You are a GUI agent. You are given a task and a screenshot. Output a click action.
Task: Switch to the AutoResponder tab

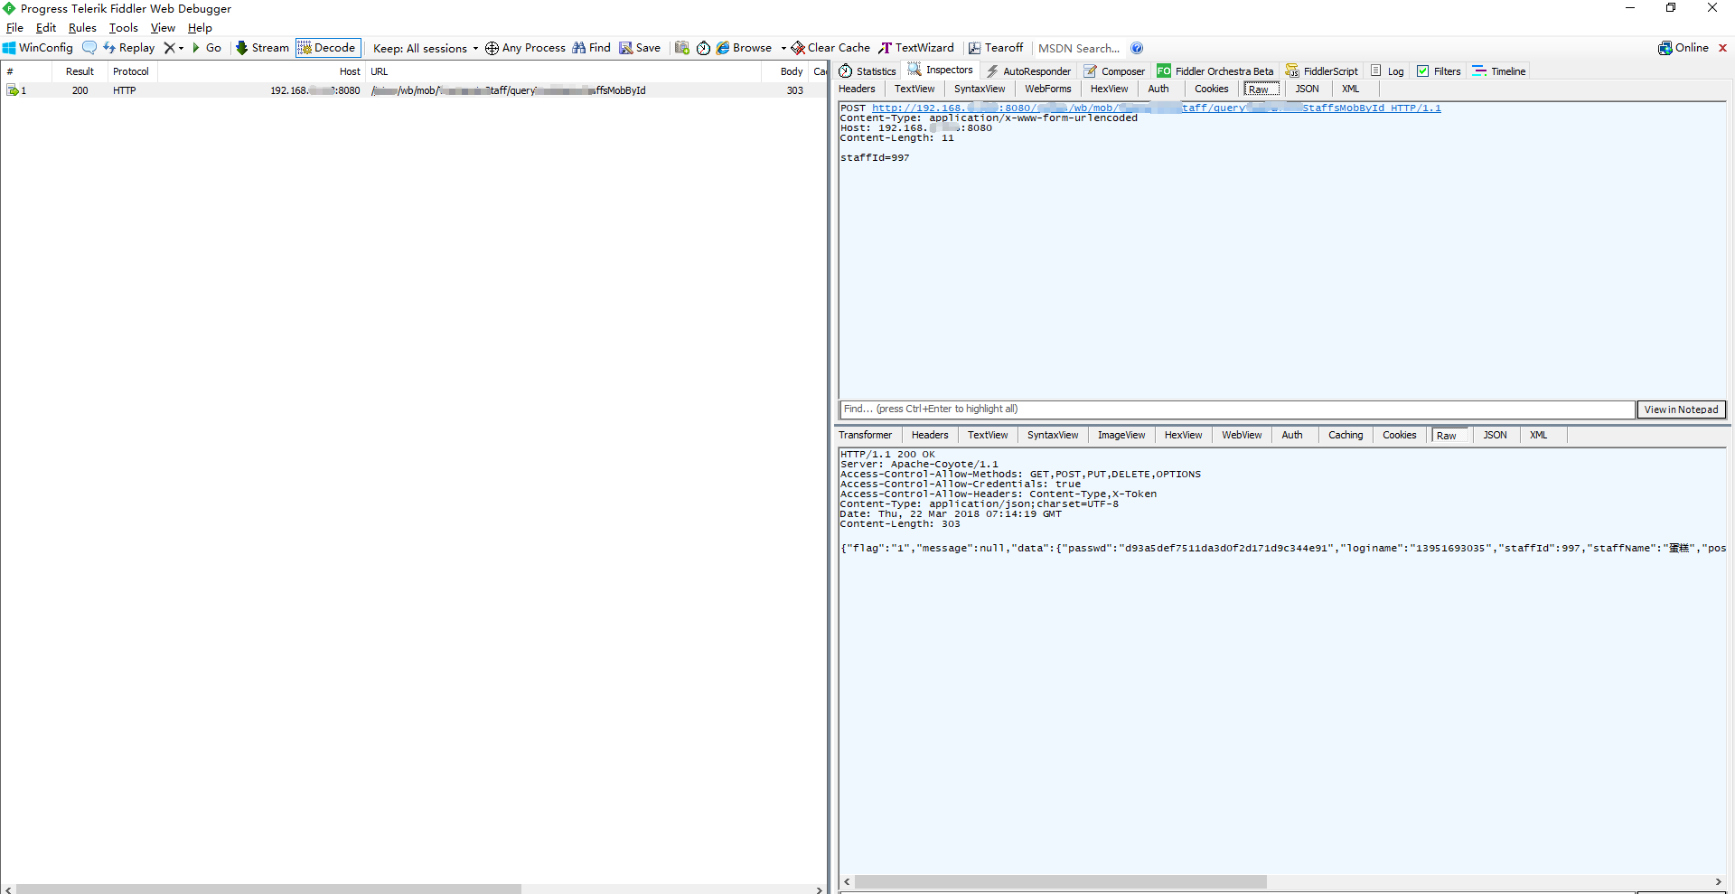(x=1028, y=71)
